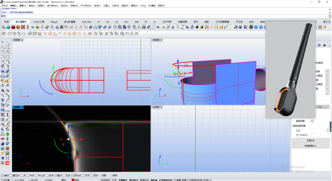This screenshot has width=332, height=181.
Task: Select the pointer arrow tool in left toolbar
Action: 2,42
